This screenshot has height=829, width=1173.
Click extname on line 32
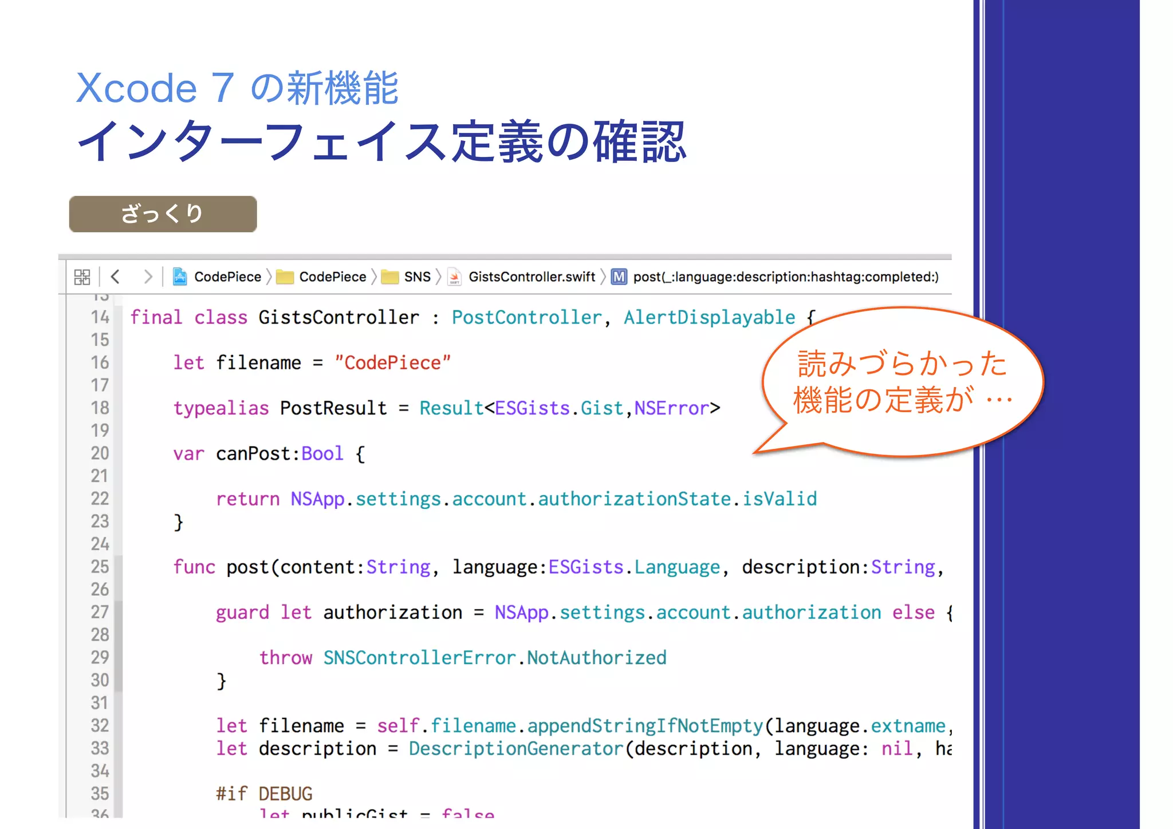coord(908,725)
